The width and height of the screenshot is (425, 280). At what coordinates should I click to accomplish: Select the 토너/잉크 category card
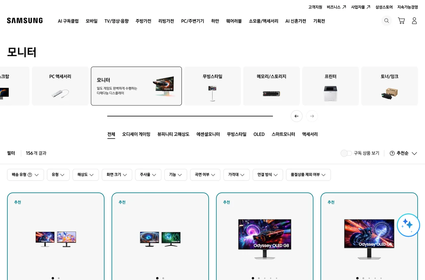(x=389, y=86)
